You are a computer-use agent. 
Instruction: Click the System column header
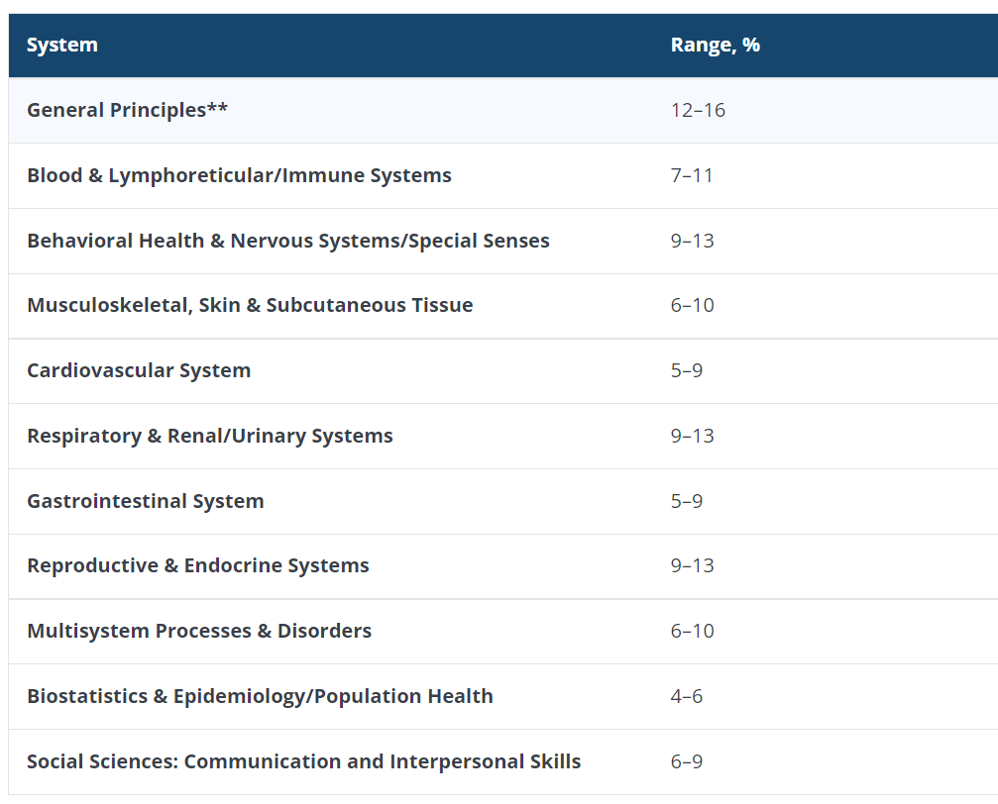click(x=61, y=45)
